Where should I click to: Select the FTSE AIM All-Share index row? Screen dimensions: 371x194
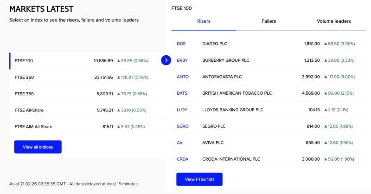88,127
